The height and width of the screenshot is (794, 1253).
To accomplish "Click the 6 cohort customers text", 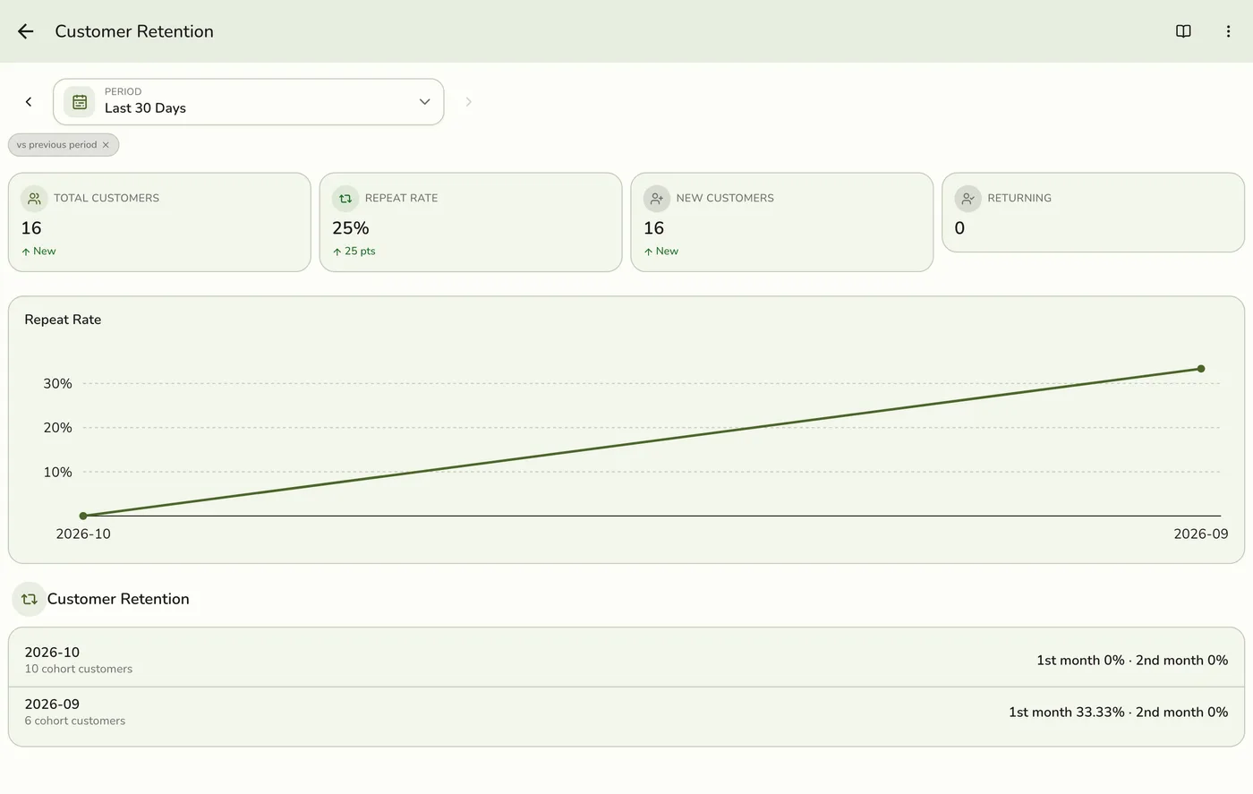I will click(x=75, y=721).
